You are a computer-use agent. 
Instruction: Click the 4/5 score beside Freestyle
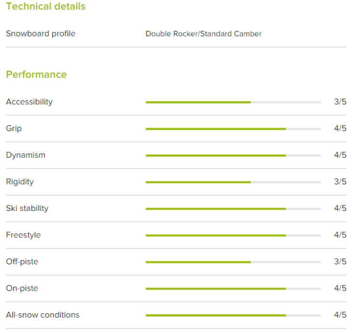coord(340,235)
